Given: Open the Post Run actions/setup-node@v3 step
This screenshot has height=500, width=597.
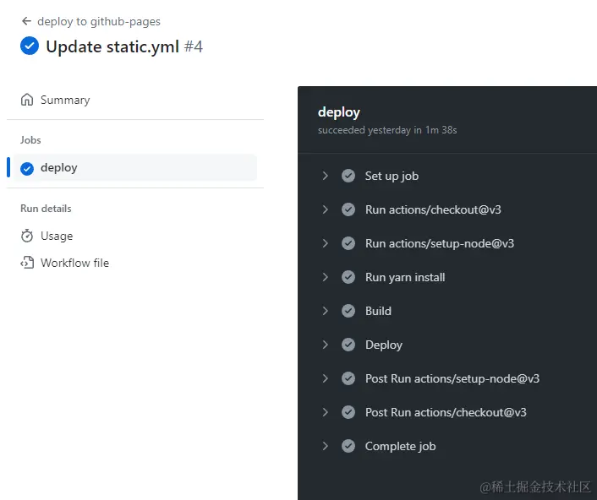Looking at the screenshot, I should 452,378.
